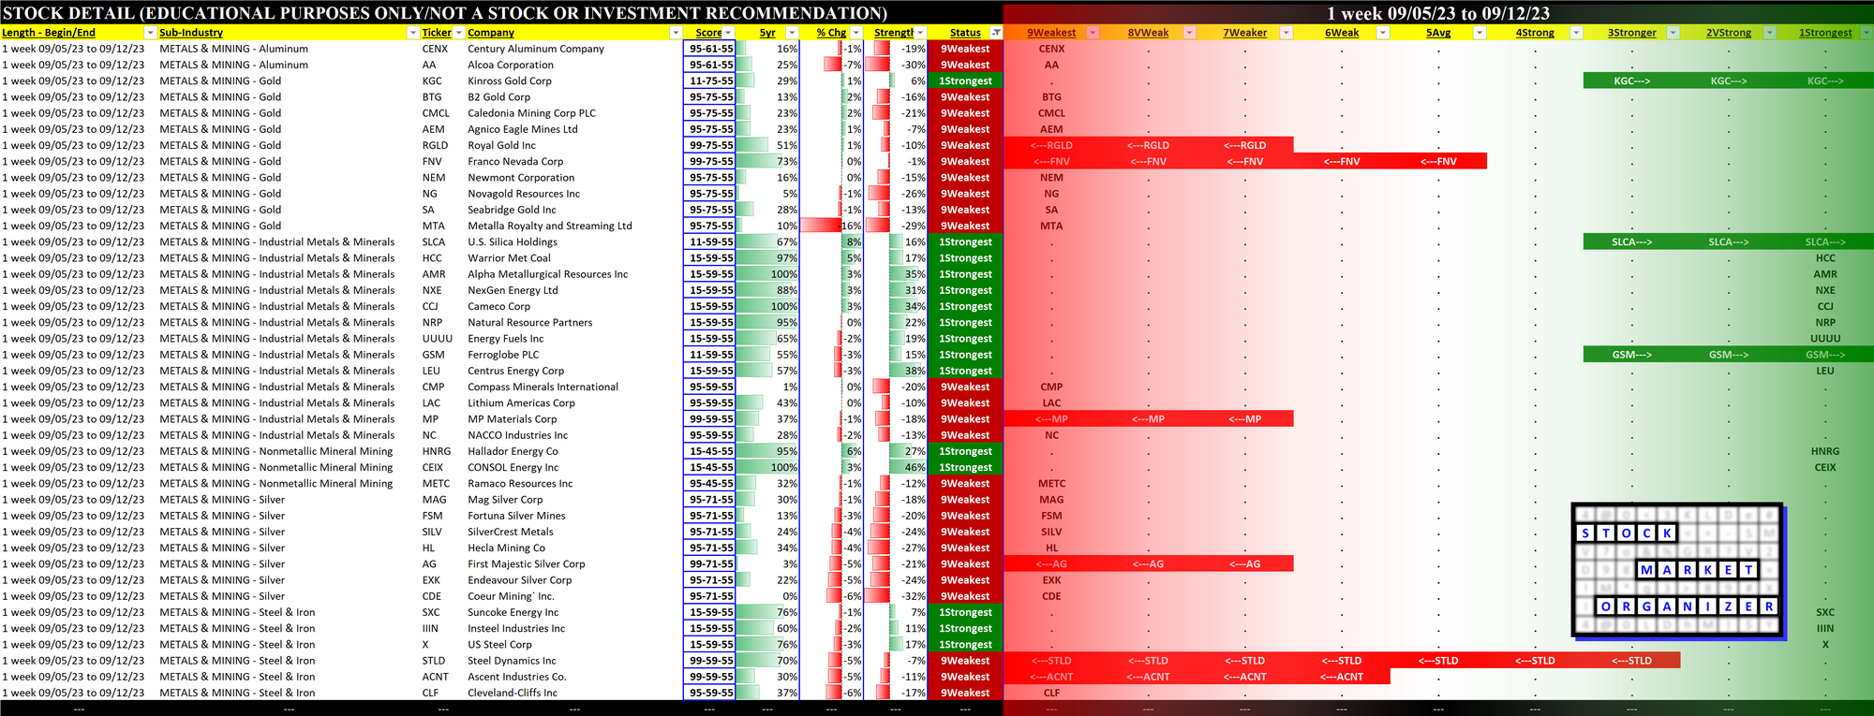
Task: Select the Score header cell
Action: (709, 33)
